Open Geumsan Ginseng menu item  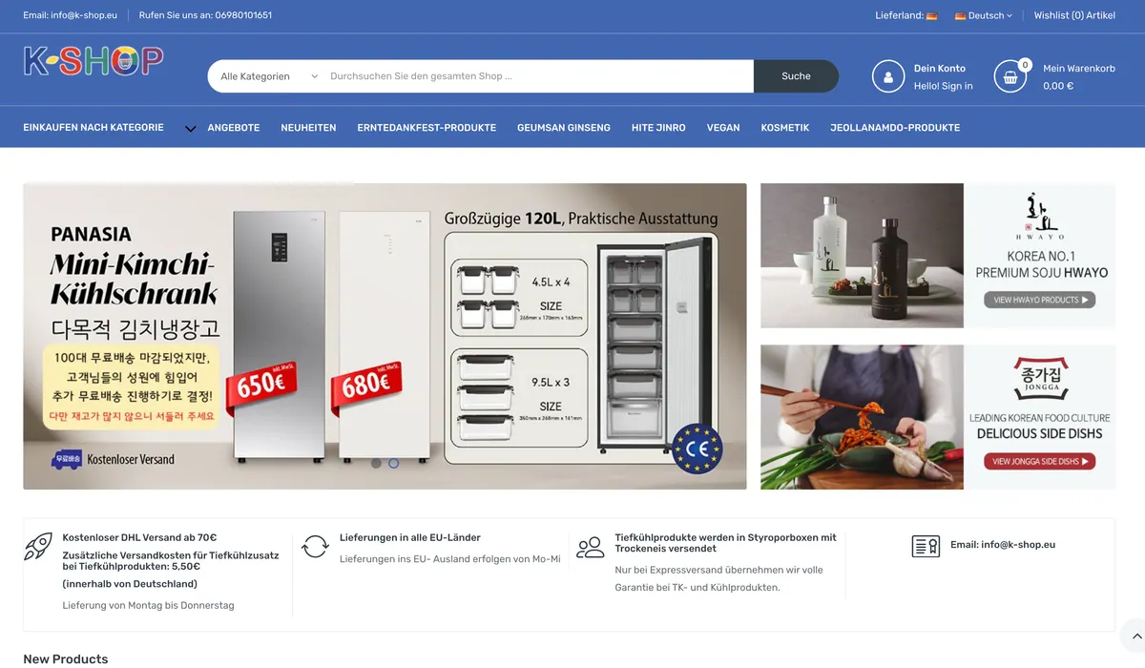[564, 128]
